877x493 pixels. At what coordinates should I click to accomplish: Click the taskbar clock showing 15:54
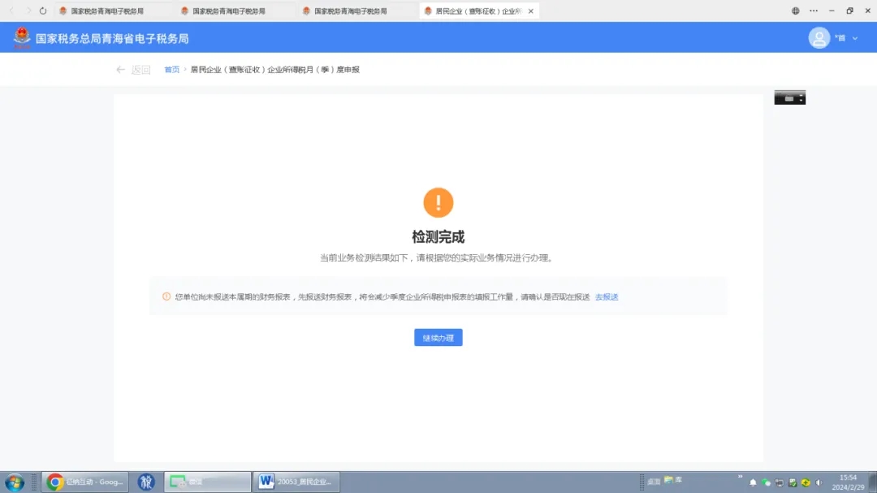tap(848, 482)
